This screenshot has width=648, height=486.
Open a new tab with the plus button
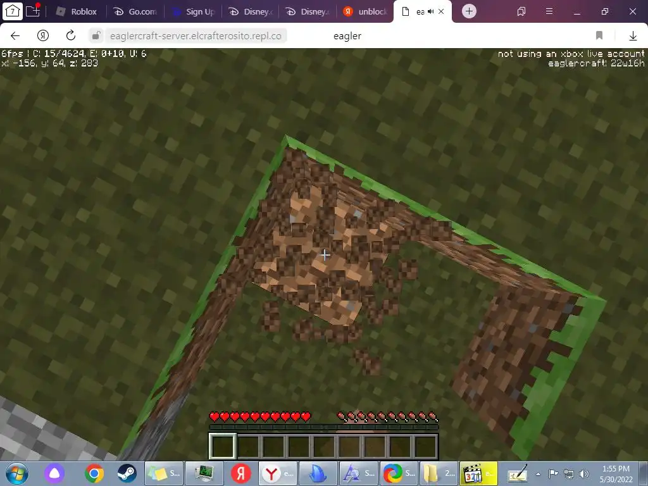[469, 11]
